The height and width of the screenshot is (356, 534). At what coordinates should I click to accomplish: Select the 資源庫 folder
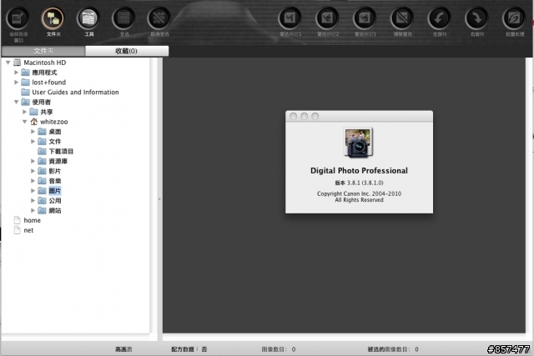(x=58, y=161)
